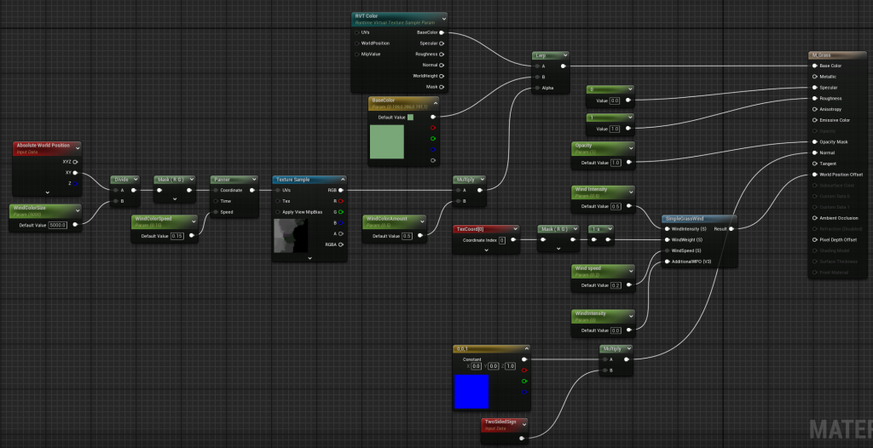Click the World Position Offset pin on M_Grass
The image size is (873, 448).
812,175
